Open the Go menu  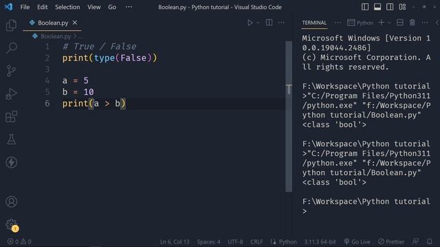112,7
